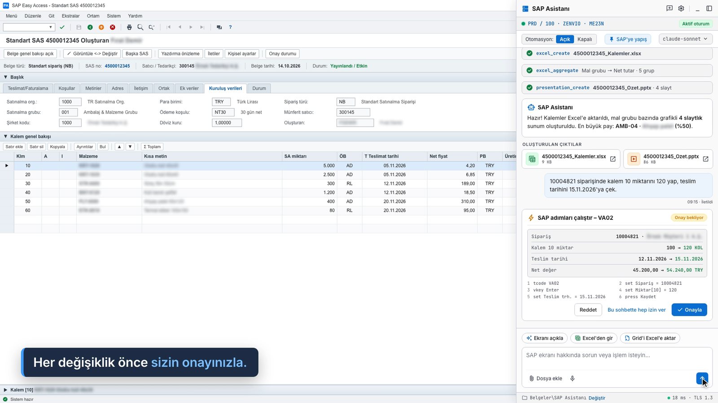This screenshot has width=718, height=403.
Task: Click the green checkmark Enter icon
Action: [62, 27]
